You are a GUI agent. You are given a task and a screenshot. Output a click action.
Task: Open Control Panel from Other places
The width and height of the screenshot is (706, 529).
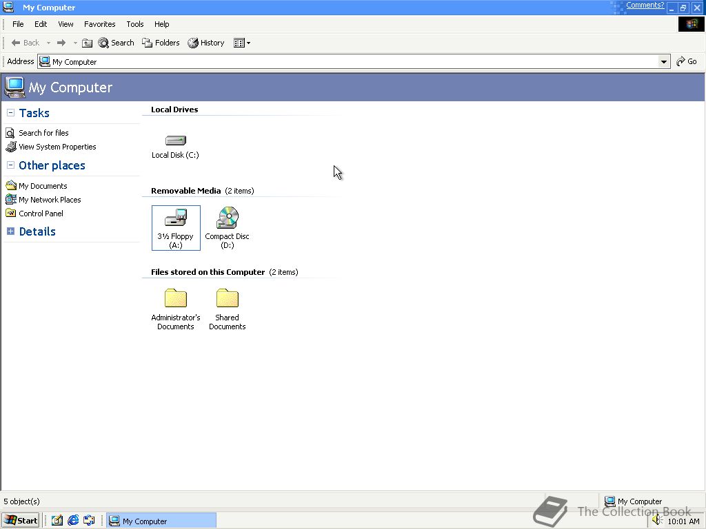(x=41, y=214)
